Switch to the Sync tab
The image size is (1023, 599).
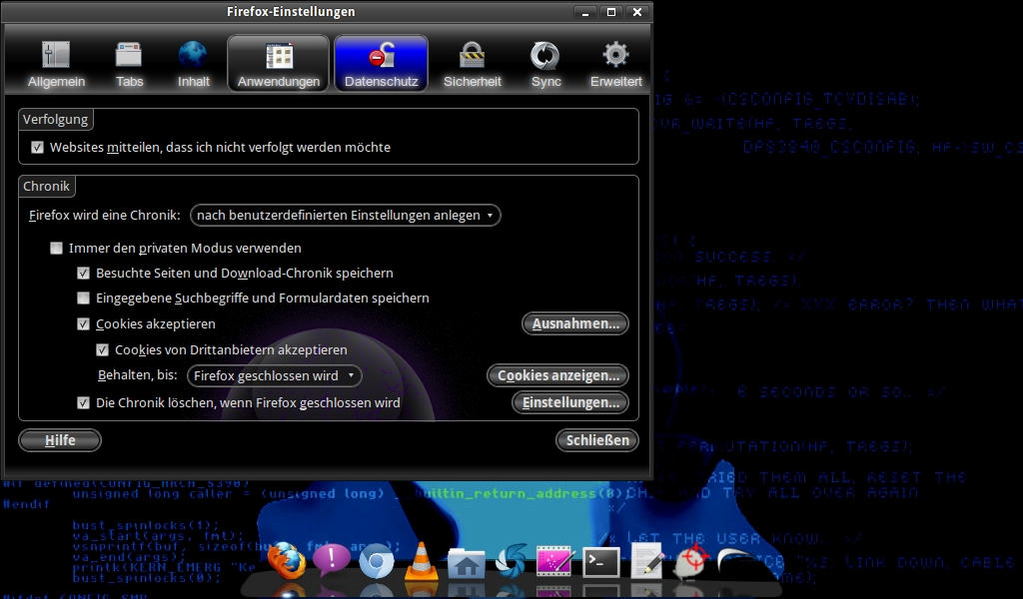pyautogui.click(x=545, y=63)
